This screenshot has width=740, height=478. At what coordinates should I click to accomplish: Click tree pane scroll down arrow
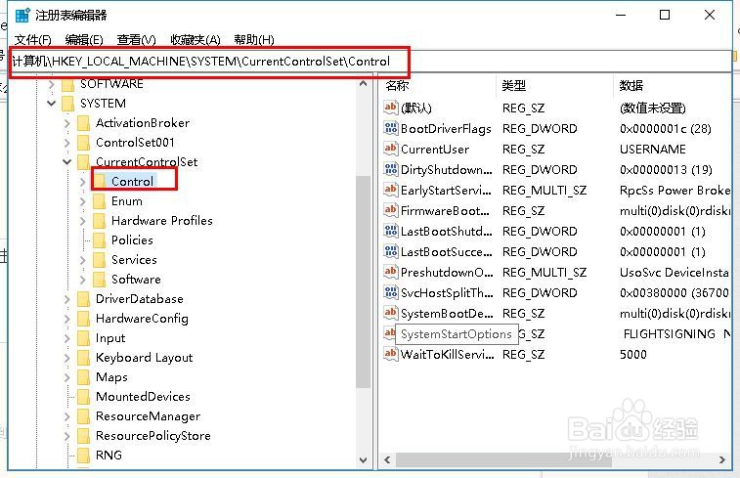tap(363, 459)
